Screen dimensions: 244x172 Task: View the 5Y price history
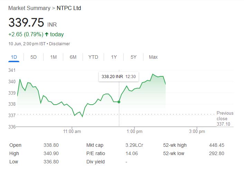[x=134, y=57]
